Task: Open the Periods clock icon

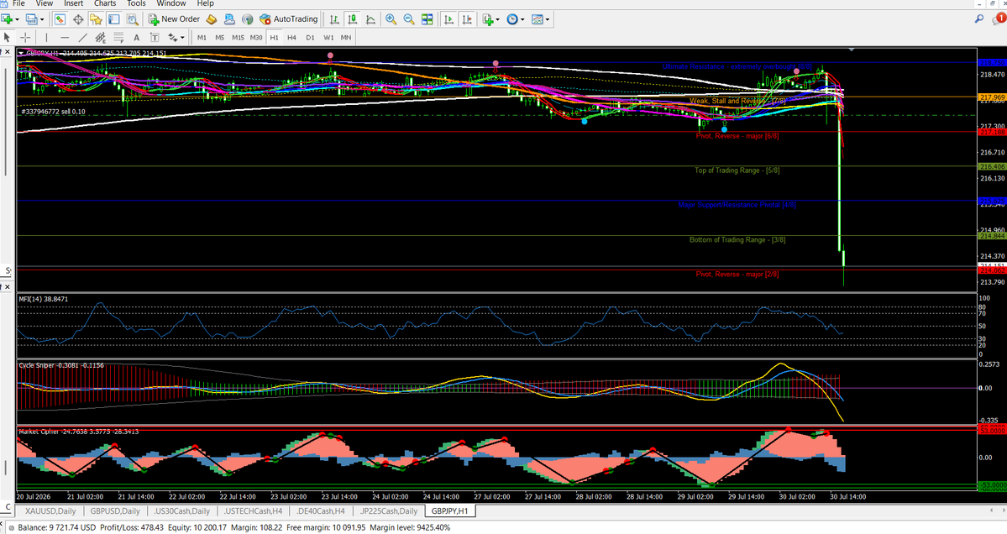Action: (511, 19)
